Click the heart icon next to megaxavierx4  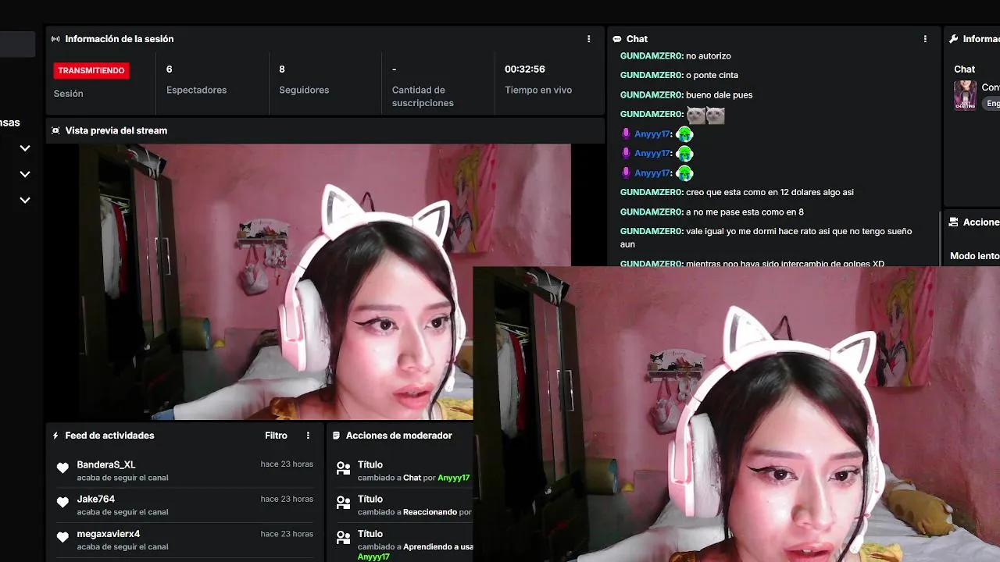click(63, 538)
